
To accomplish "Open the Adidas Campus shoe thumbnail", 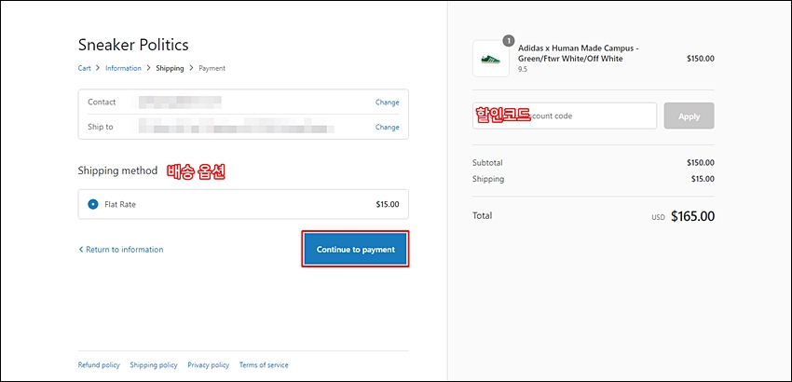I will pos(491,59).
